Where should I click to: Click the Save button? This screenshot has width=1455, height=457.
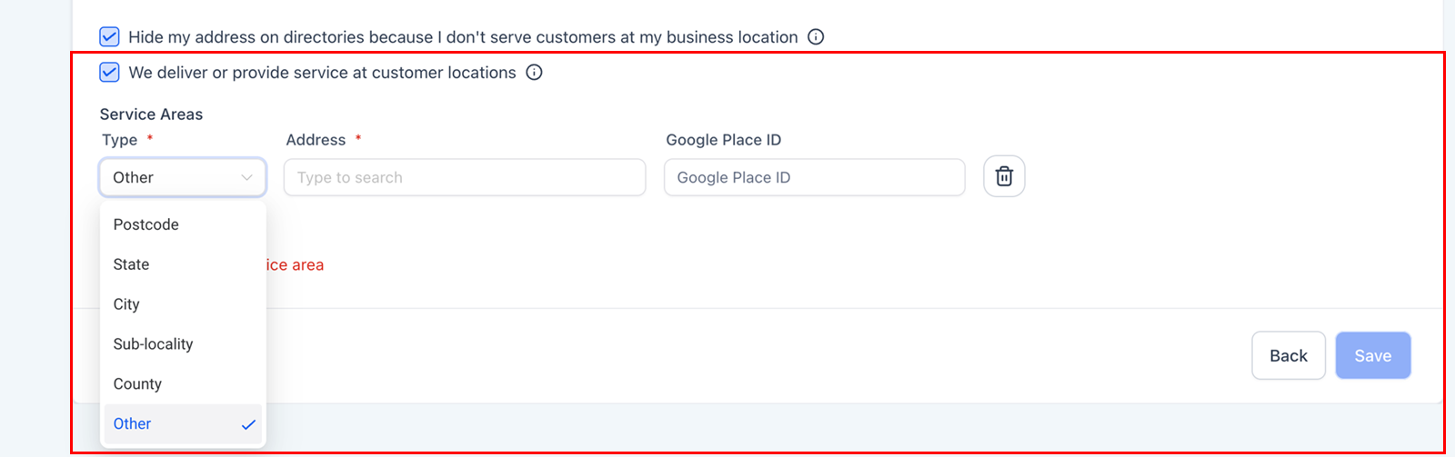coord(1373,355)
